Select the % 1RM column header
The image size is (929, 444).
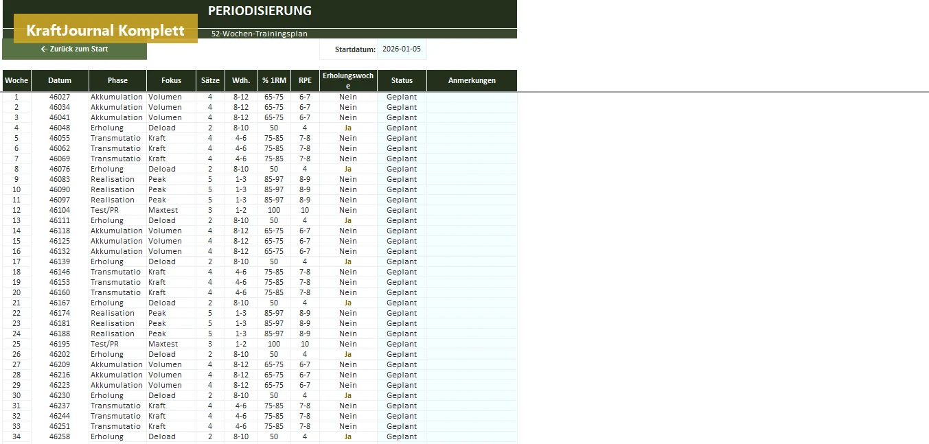[274, 80]
